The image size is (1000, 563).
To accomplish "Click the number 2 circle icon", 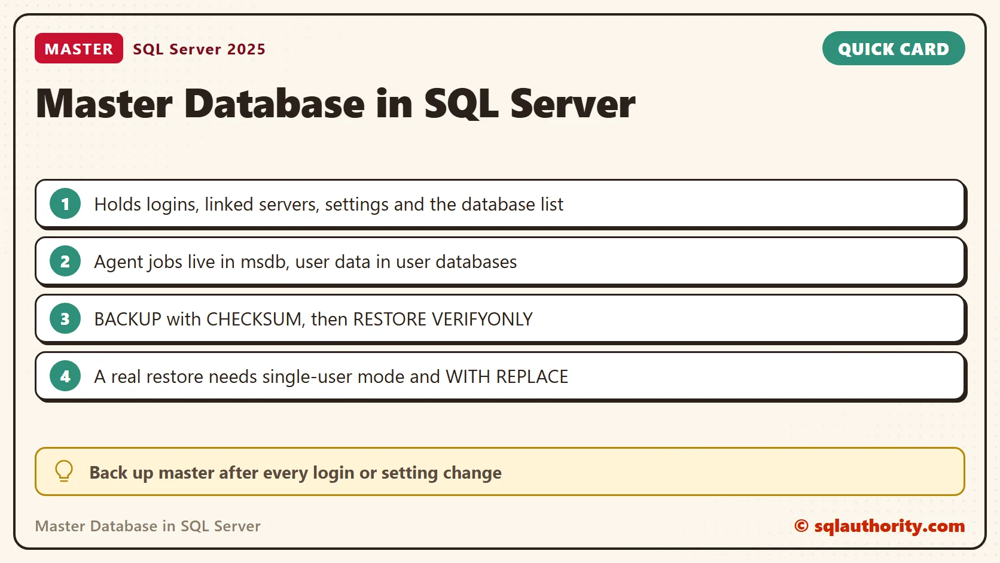I will (x=65, y=261).
